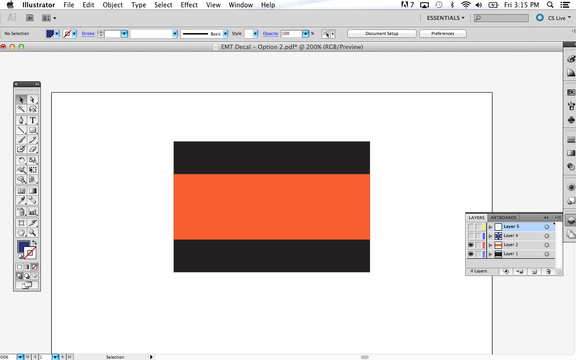Select the Eraser tool
Screen dimensions: 576x360
33,149
